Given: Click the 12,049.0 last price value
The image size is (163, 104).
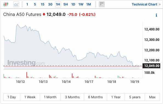Looking at the screenshot, I should coord(56,15).
